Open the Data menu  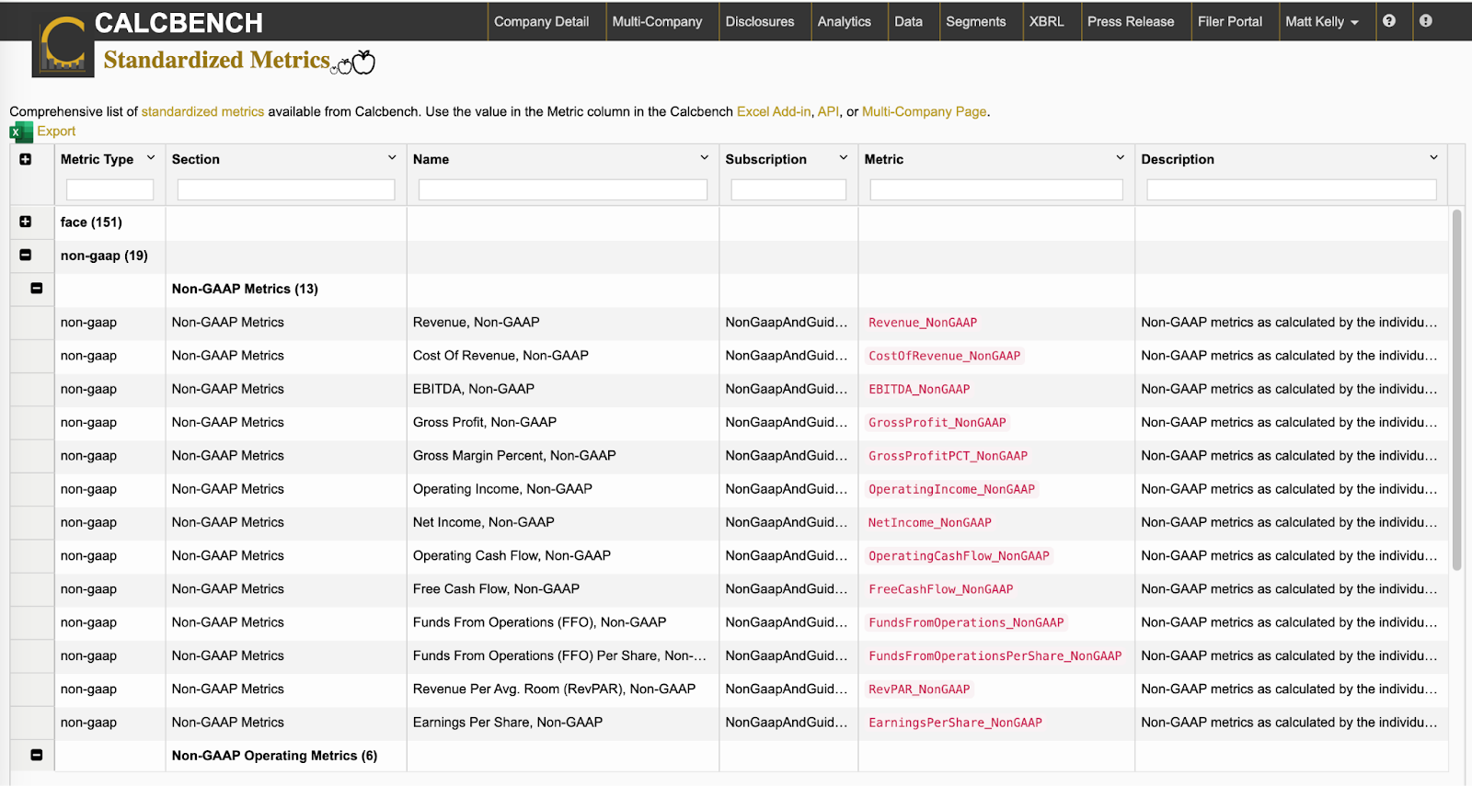908,21
